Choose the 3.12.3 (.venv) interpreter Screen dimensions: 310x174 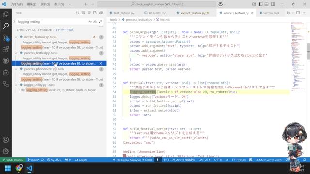point(269,160)
